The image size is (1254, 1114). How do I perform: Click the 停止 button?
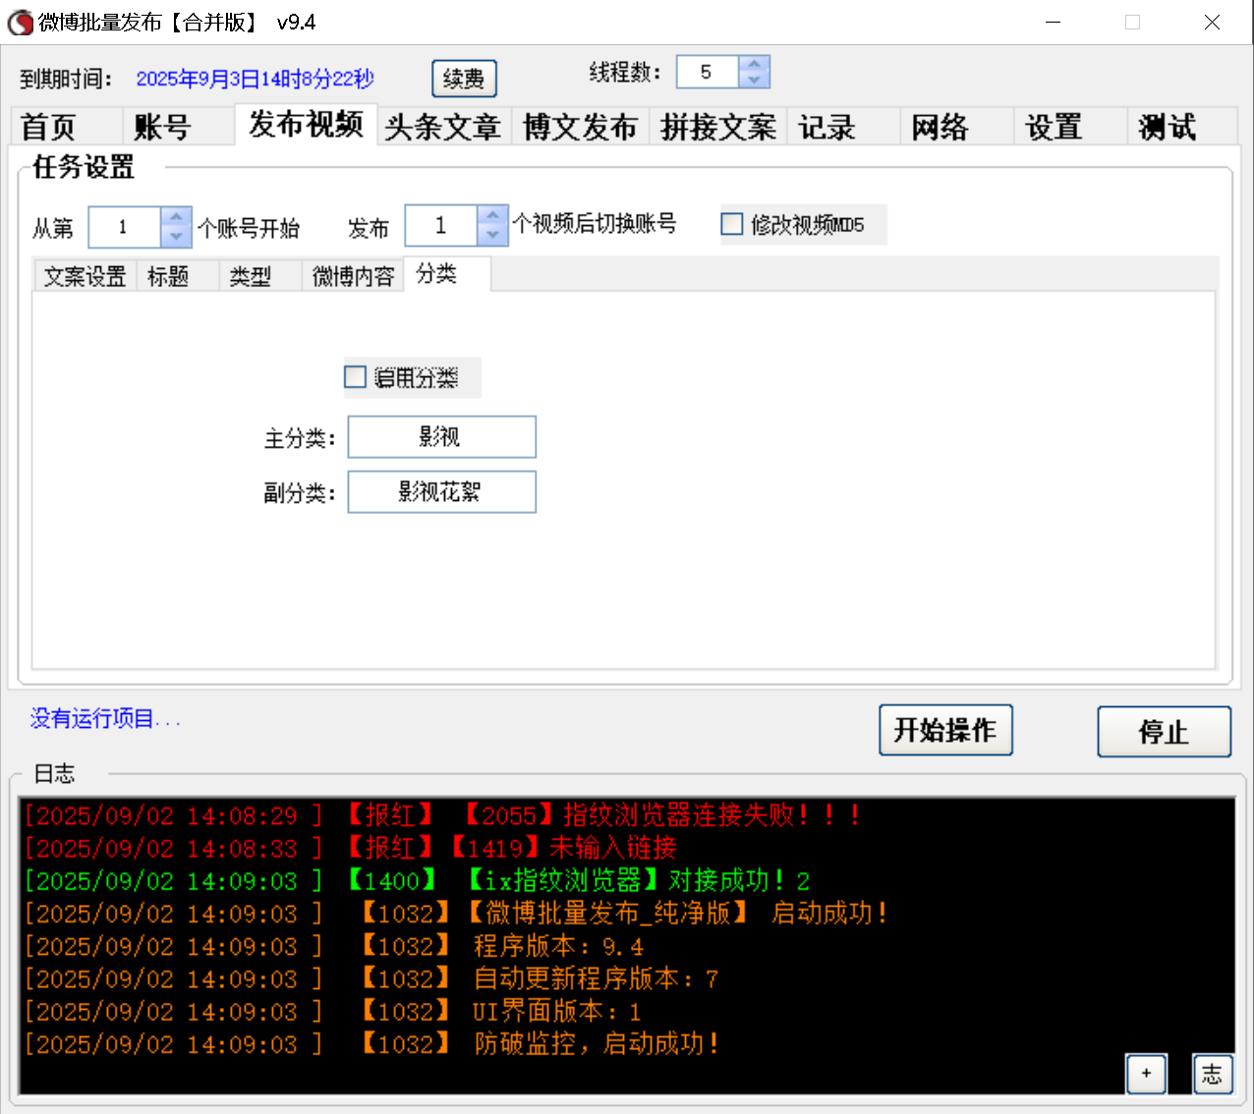(1164, 731)
